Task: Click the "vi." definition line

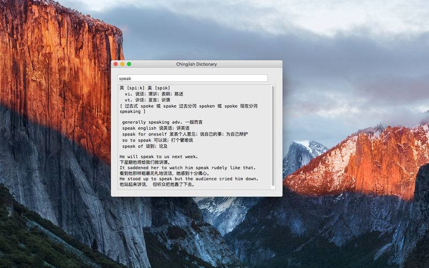Action: tap(154, 94)
